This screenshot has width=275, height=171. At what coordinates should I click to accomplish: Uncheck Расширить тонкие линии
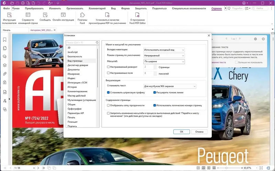pyautogui.click(x=154, y=92)
